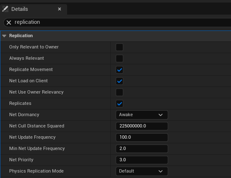
Task: Select the Net Cull Distance Squared label
Action: 36,126
